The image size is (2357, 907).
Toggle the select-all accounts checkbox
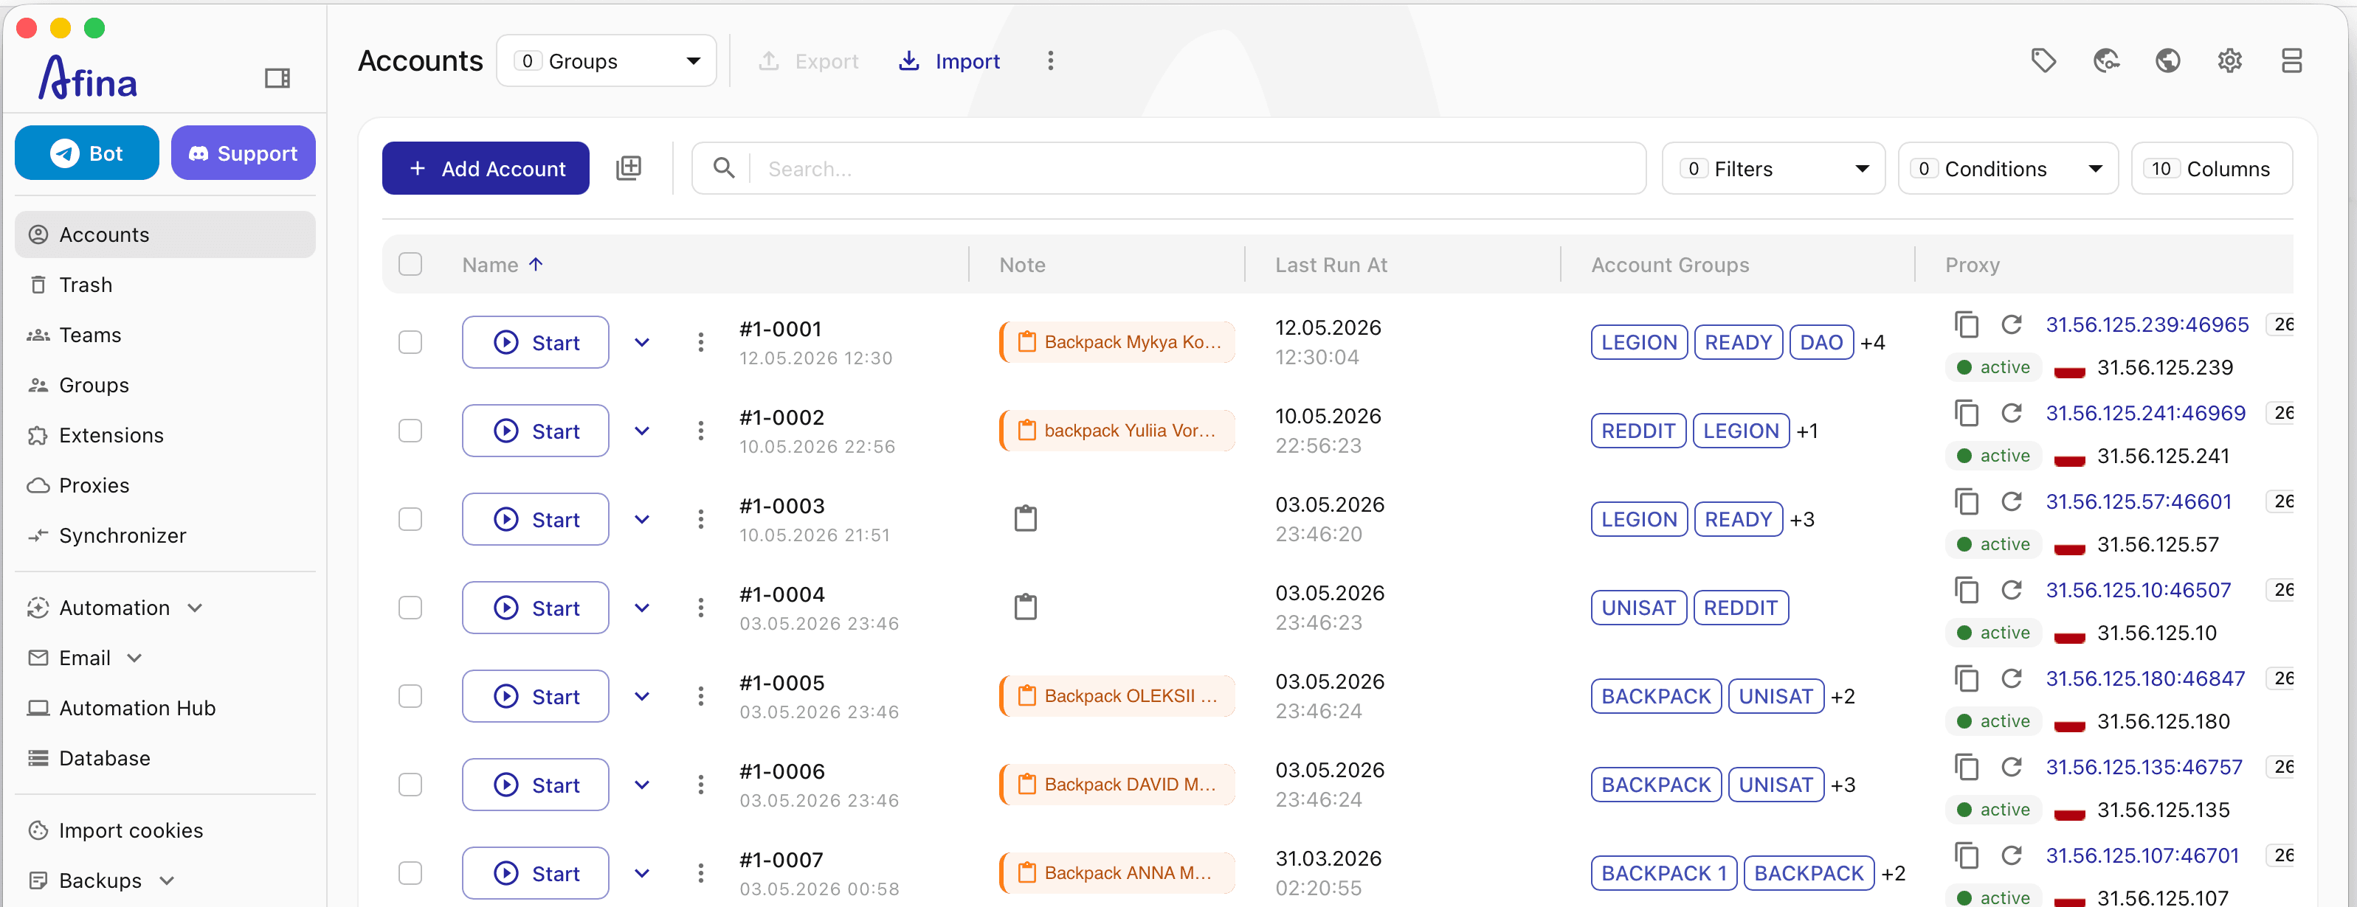[x=410, y=264]
